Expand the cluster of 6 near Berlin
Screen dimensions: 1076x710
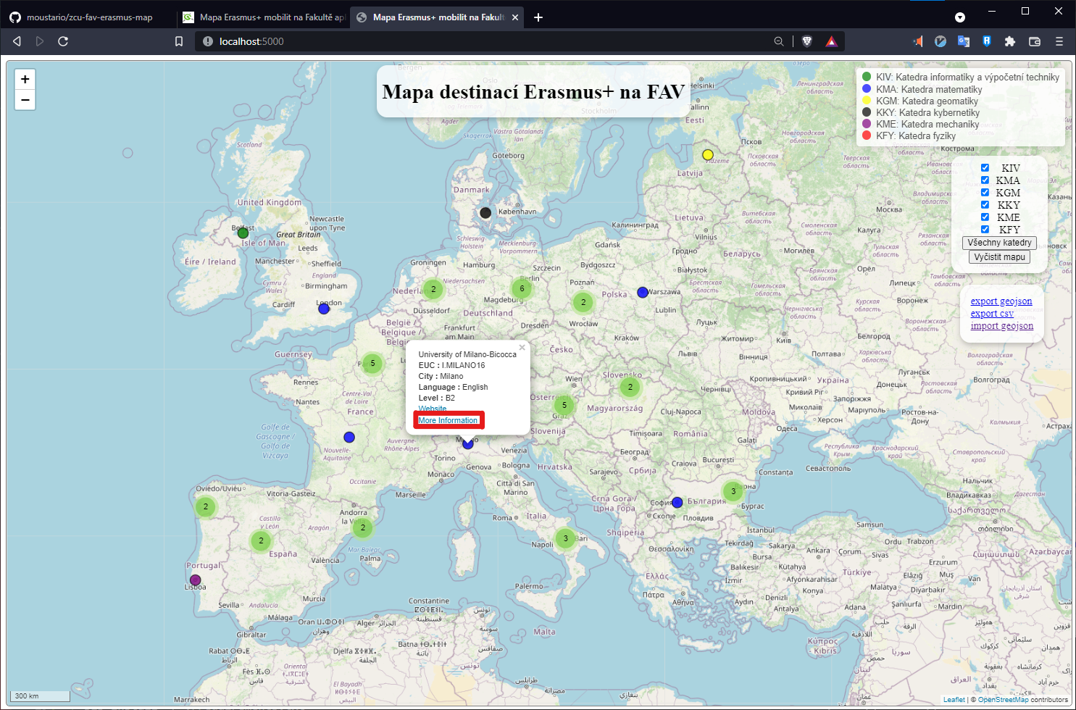(522, 288)
